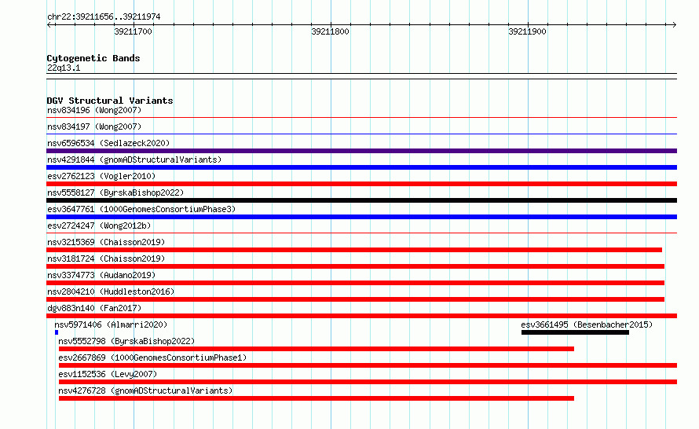
Task: Click the nsv834196 (Wong2007) variant label
Action: pos(94,110)
